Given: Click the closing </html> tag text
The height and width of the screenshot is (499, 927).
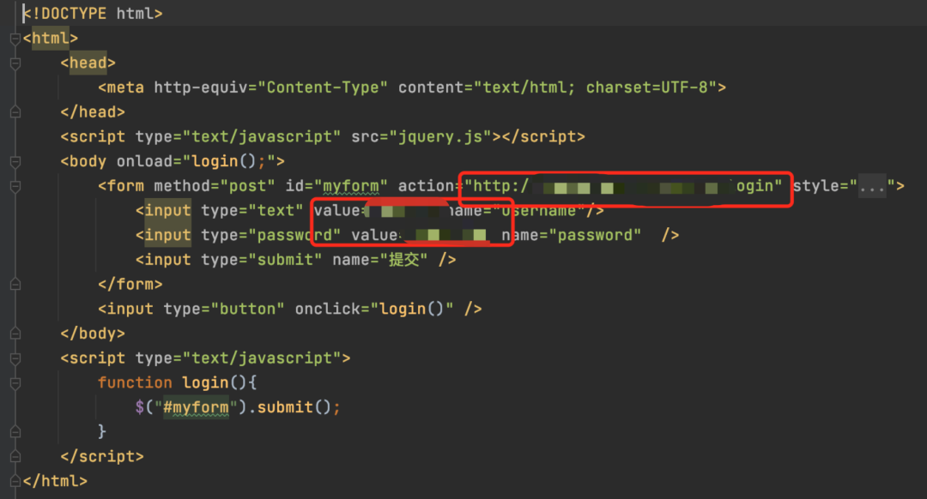Looking at the screenshot, I should [x=55, y=481].
